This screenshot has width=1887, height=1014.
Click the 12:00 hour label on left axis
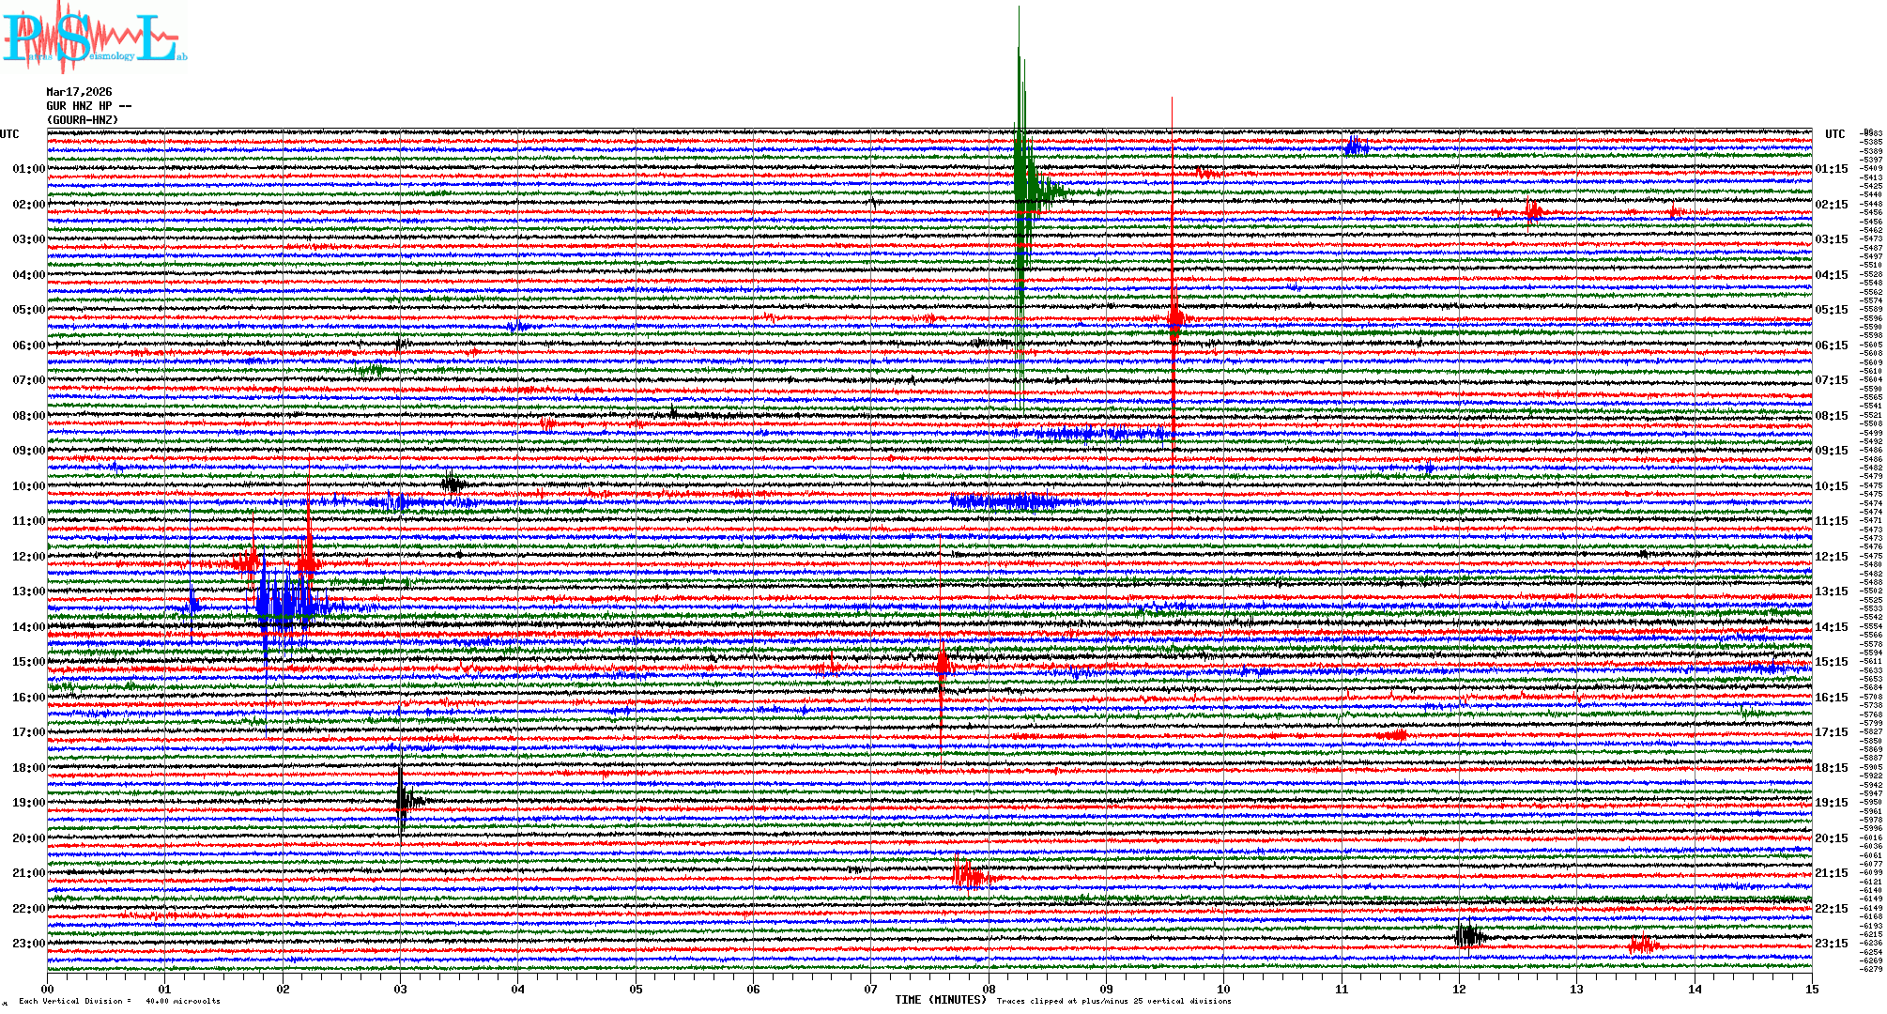click(28, 557)
